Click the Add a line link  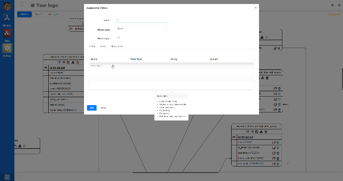[x=95, y=66]
